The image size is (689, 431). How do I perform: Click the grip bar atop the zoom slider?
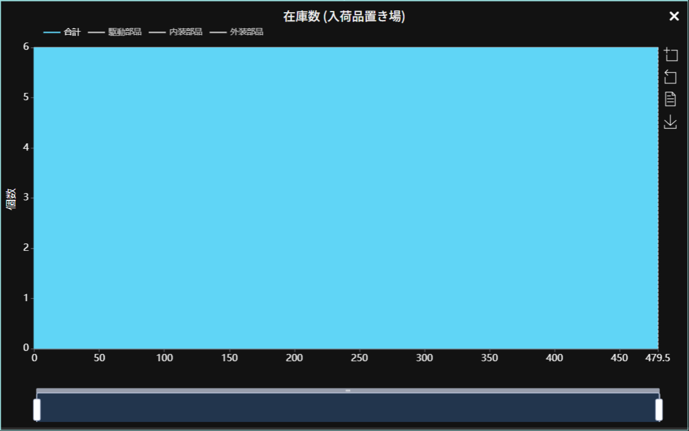(348, 390)
